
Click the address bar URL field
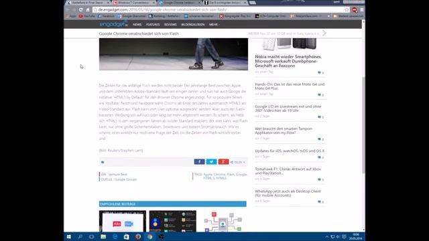point(221,9)
